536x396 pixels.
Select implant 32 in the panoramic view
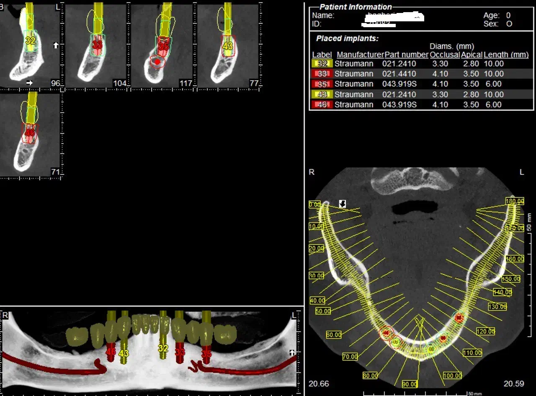point(163,348)
